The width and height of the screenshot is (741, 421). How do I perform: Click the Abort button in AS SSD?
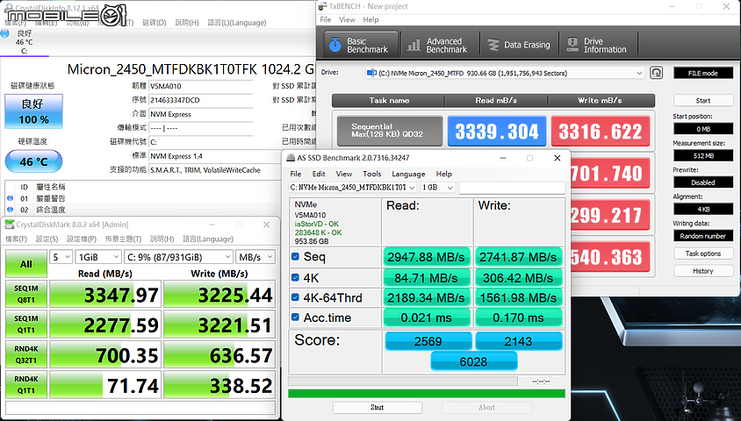(x=486, y=407)
